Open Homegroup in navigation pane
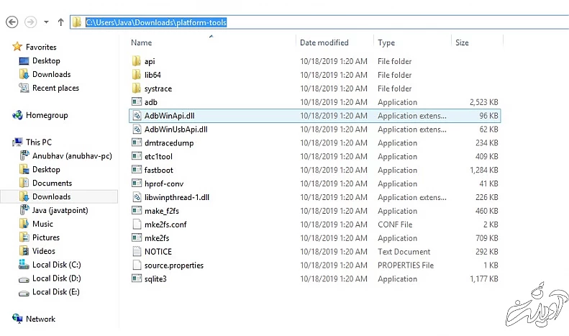 click(x=46, y=115)
